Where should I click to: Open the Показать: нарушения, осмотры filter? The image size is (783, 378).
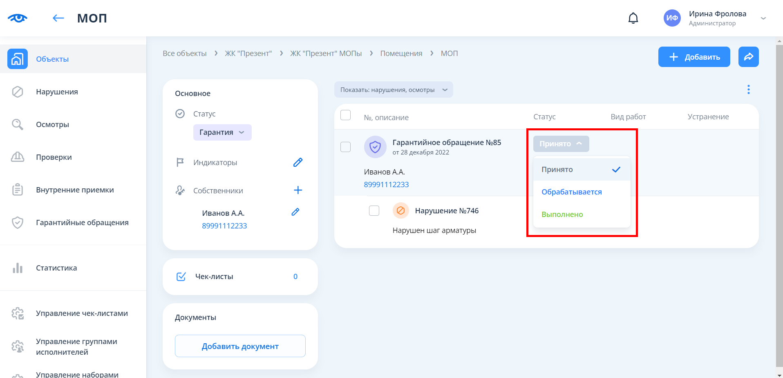(x=394, y=90)
